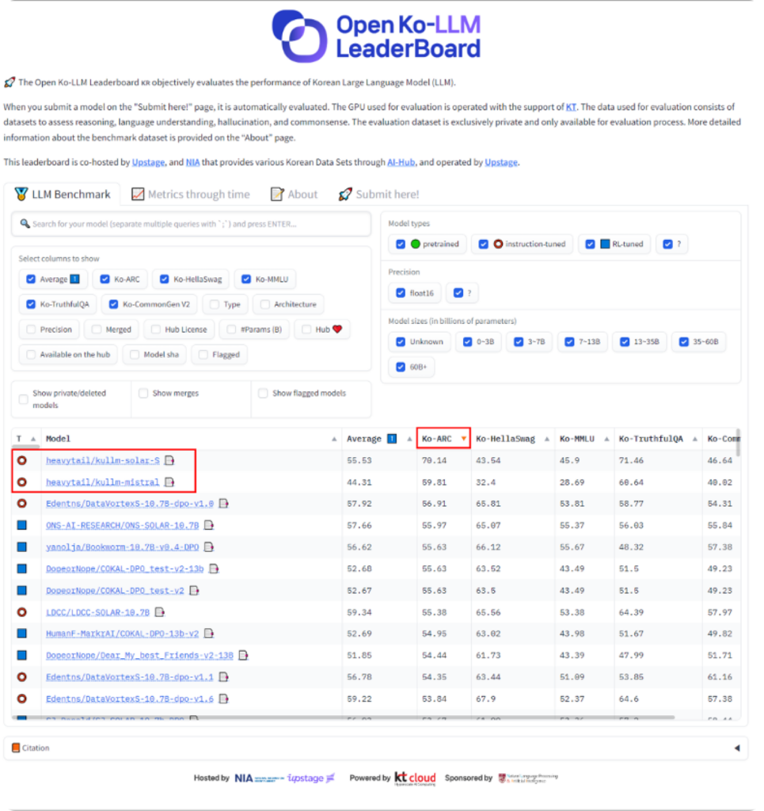Expand the Citation accordion section

pos(376,748)
